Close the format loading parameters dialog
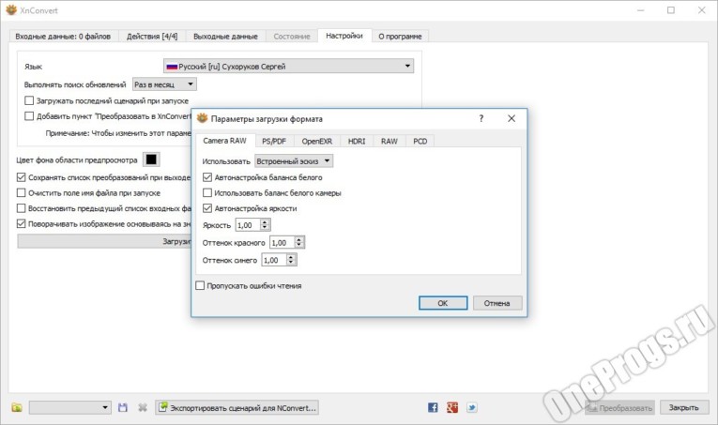This screenshot has height=425, width=718. 512,118
